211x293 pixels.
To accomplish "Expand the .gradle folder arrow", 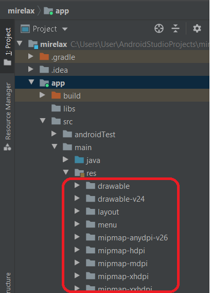I will [31, 56].
